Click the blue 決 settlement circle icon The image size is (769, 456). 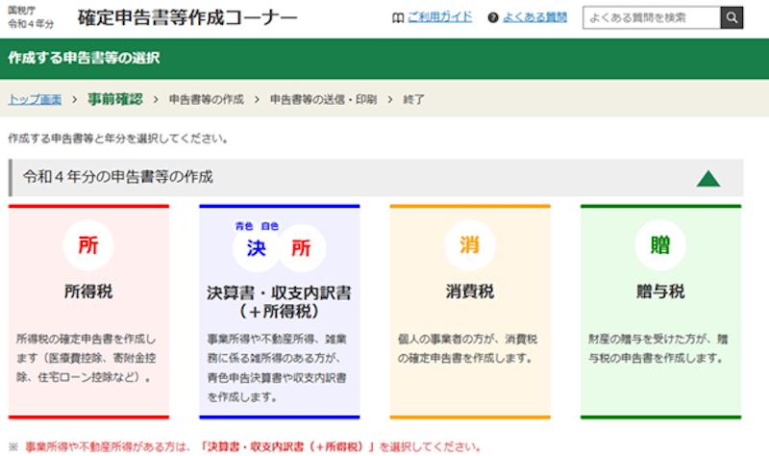click(257, 249)
